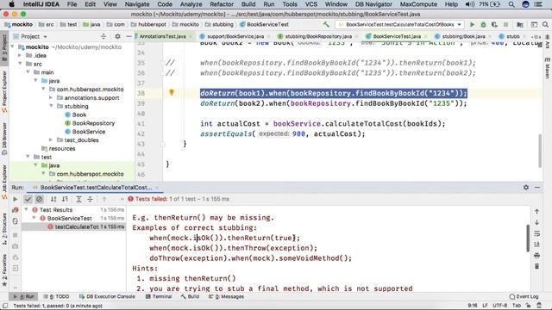Screen dimensions: 552x310
Task: Open the Project view dropdown
Action: pos(34,36)
